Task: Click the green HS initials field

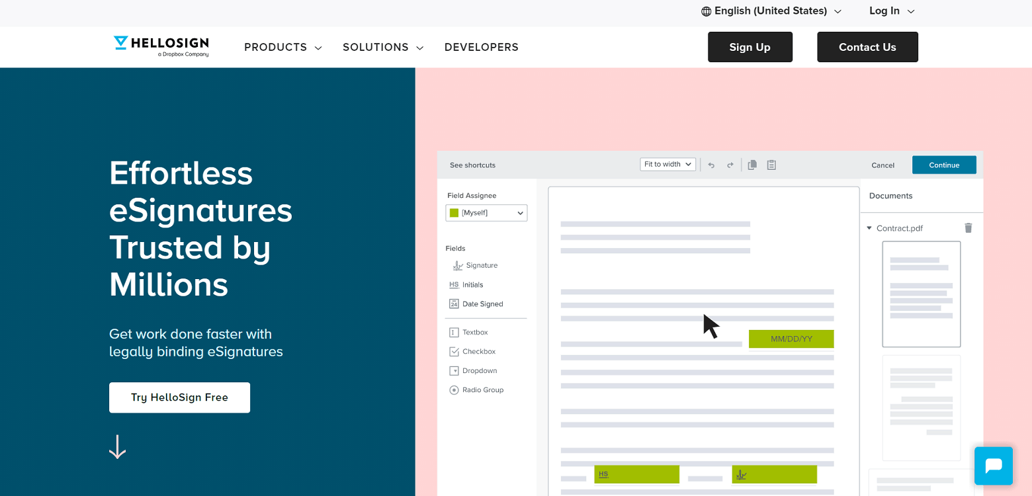Action: (636, 474)
